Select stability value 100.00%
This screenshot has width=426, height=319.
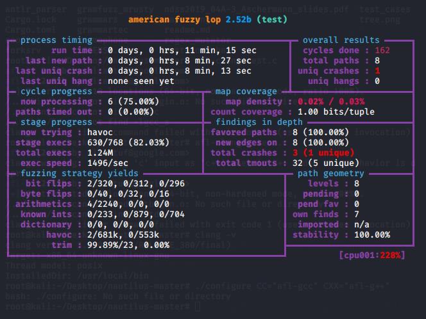tap(372, 235)
